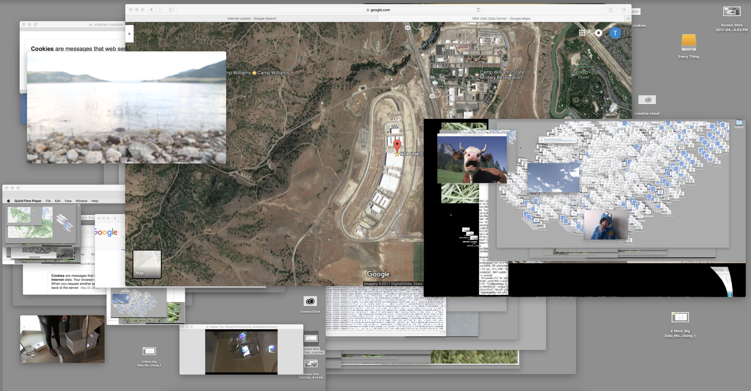The image size is (751, 391).
Task: Click the terrain map thumbnail under QuickTime menu
Action: pyautogui.click(x=30, y=223)
